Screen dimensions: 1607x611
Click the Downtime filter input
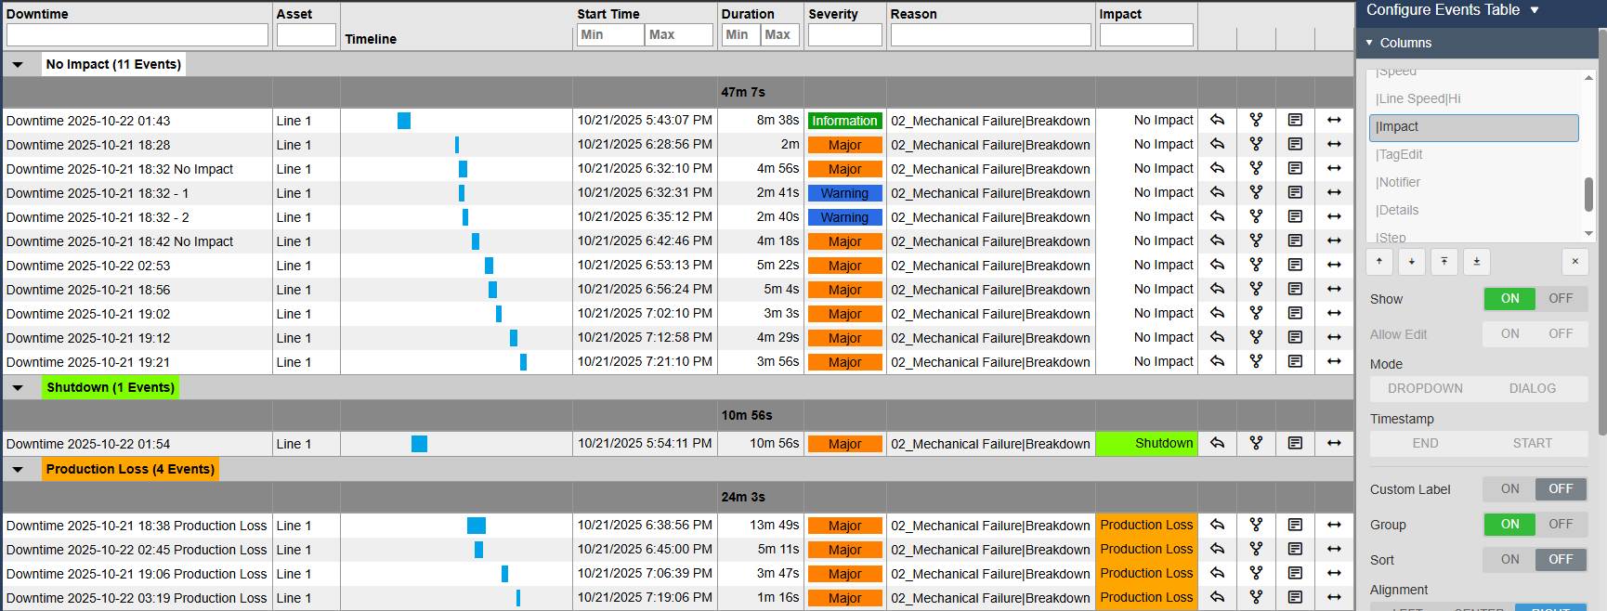(137, 35)
